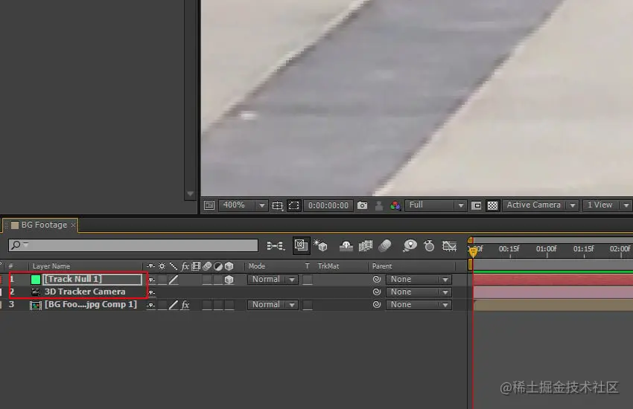The width and height of the screenshot is (633, 409).
Task: Open Parent None dropdown for BG Foo...jpg Comp 1
Action: [419, 305]
